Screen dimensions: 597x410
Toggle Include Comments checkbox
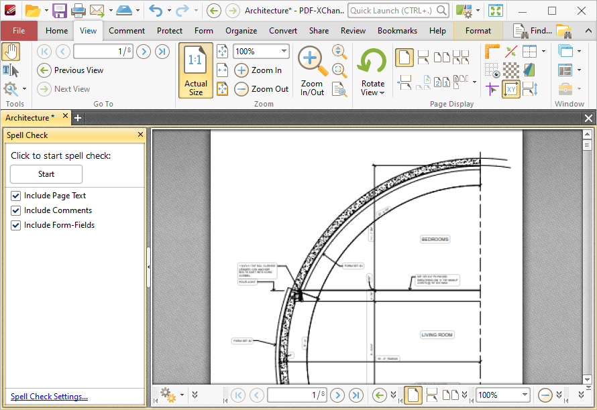click(x=15, y=211)
